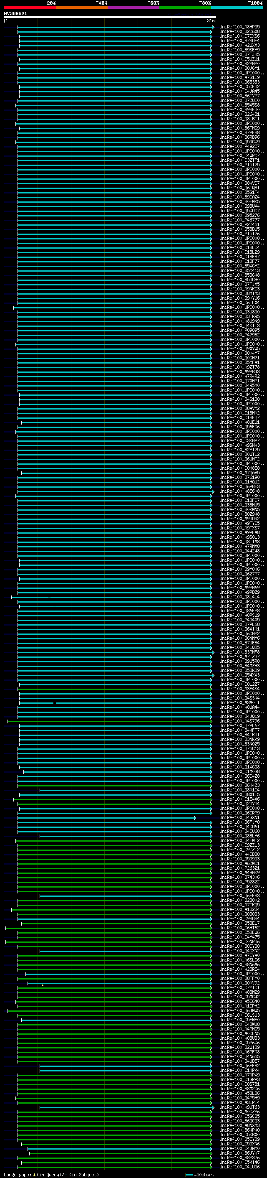This screenshot has width=267, height=1178.
Task: Open hit UniRef100_B9SEY9
Action: 239,50
